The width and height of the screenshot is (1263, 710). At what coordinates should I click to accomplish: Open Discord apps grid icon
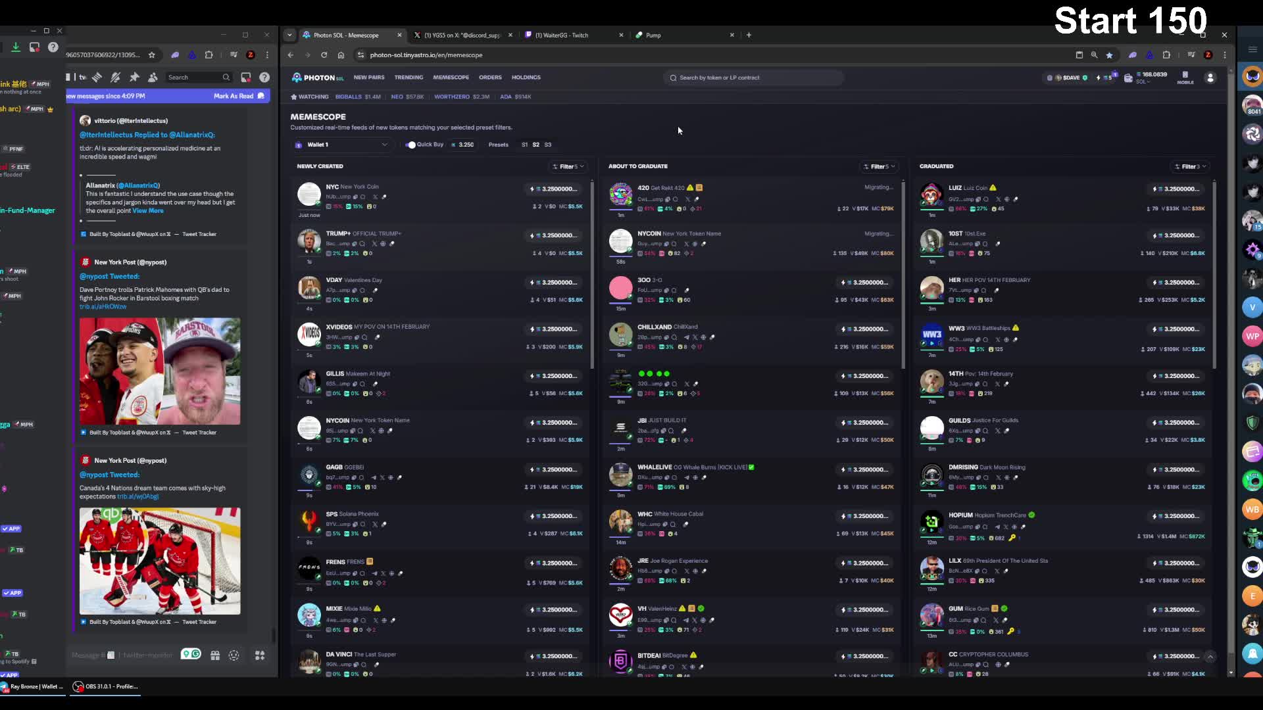[x=260, y=655]
